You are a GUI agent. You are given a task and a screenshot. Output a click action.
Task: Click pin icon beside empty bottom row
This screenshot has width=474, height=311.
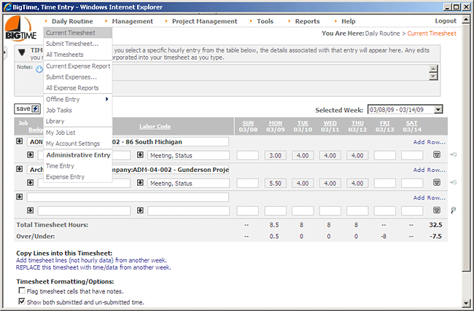coord(453,210)
